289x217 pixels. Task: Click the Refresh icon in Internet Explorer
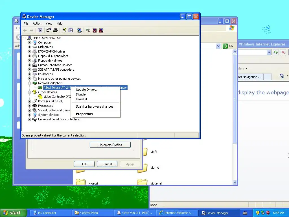276,52
